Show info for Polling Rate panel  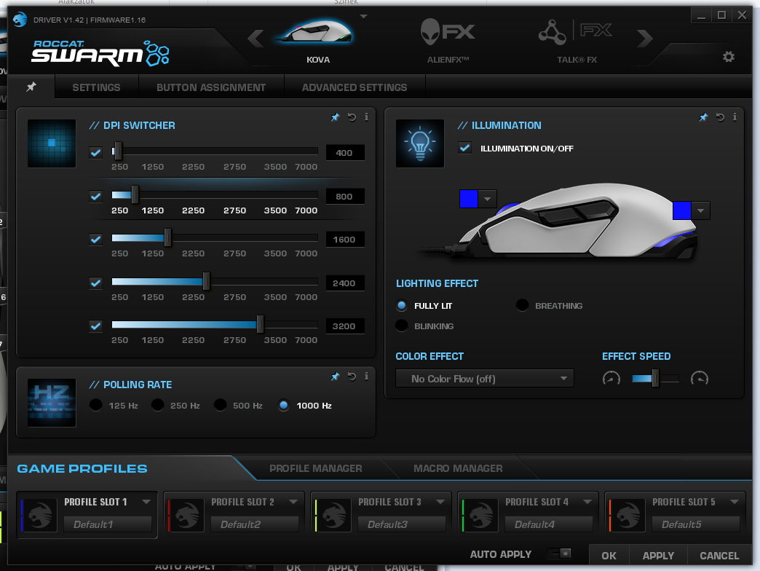coord(366,376)
